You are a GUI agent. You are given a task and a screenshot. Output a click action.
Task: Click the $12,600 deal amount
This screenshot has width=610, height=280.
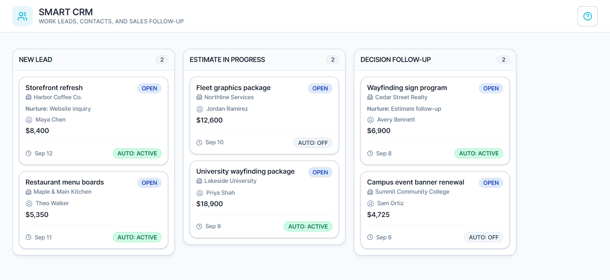coord(209,120)
